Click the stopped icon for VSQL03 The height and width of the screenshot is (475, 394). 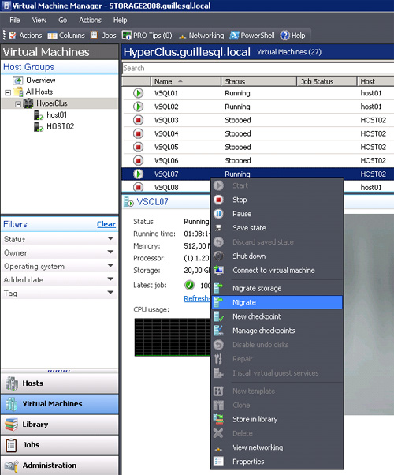[138, 120]
